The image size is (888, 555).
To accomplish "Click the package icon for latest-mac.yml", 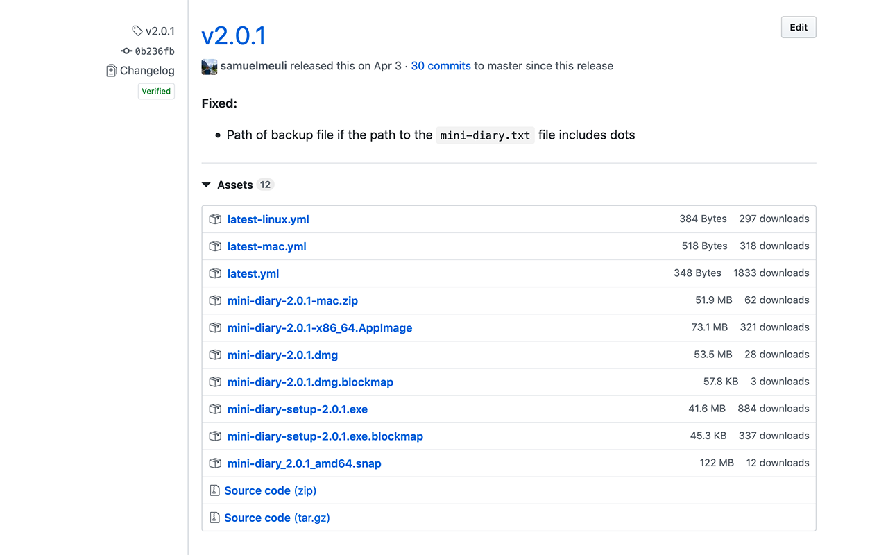I will pos(215,246).
